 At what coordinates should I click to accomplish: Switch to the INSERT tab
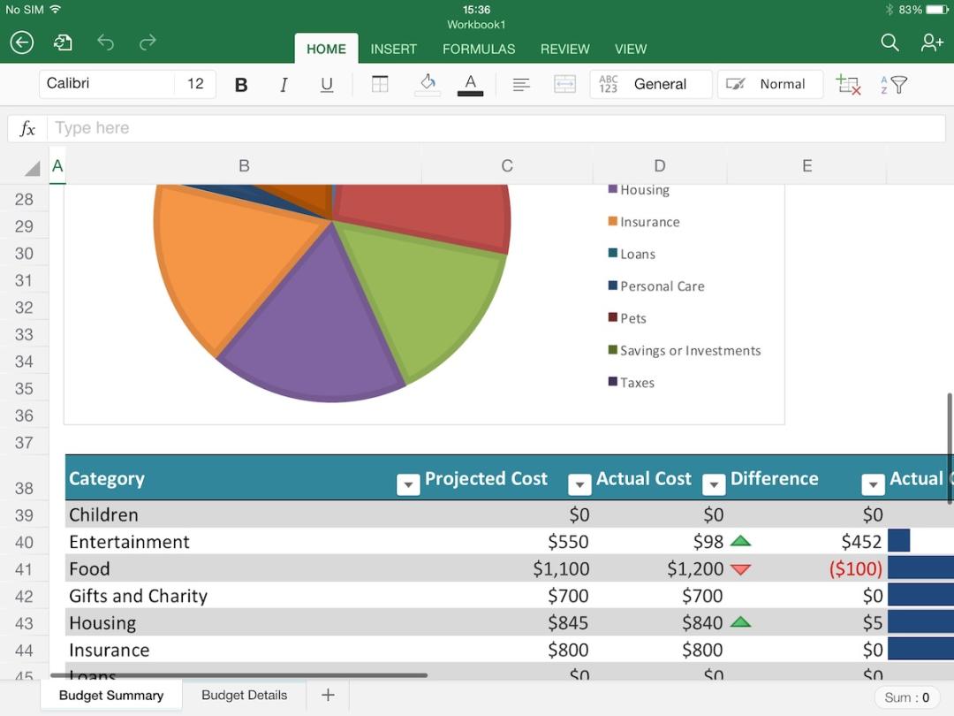click(x=393, y=49)
